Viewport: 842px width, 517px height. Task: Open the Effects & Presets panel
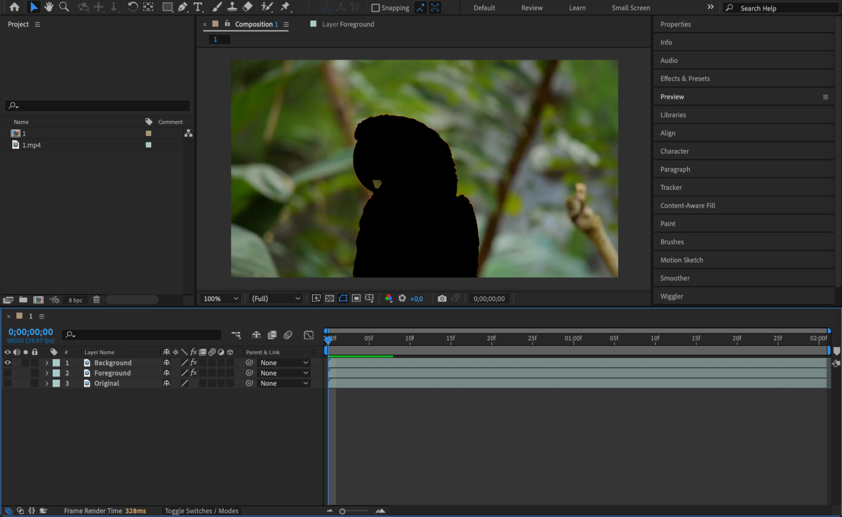[x=685, y=79]
